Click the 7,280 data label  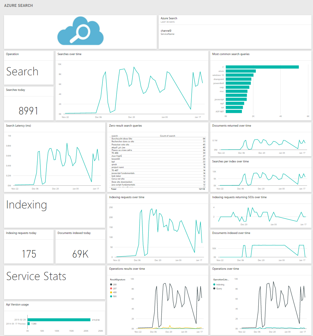click(x=34, y=324)
